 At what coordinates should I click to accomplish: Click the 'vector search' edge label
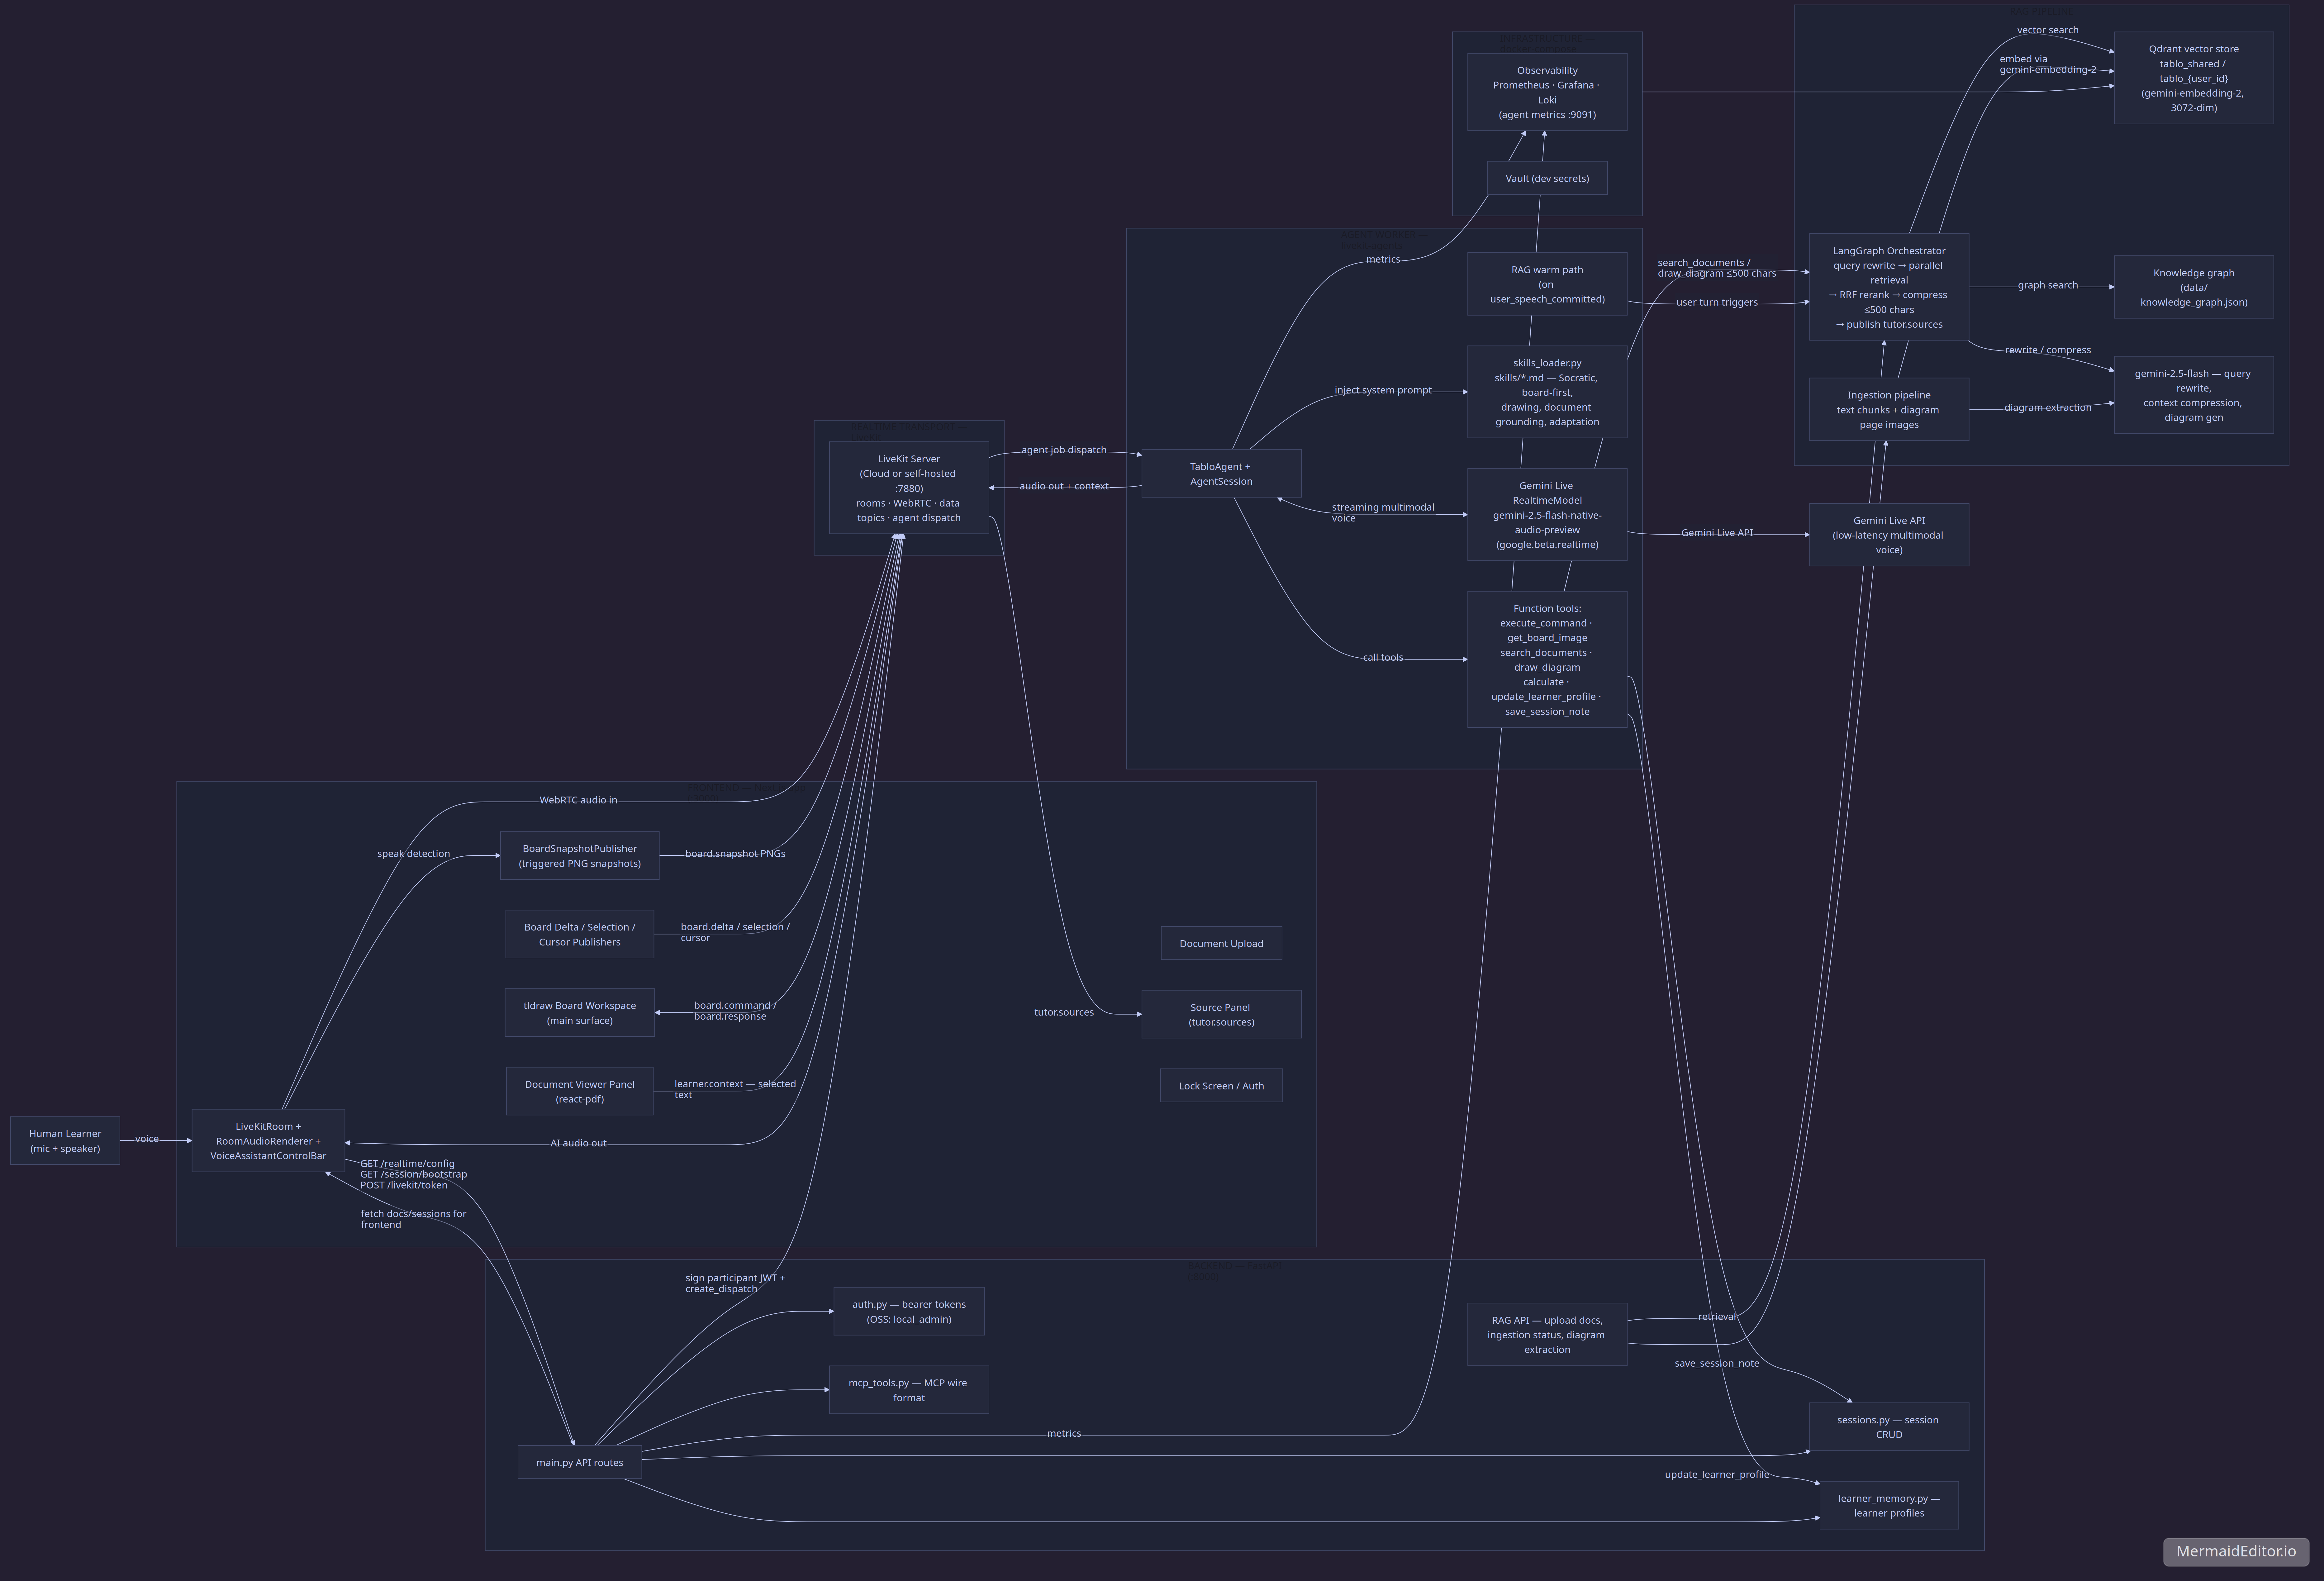click(2048, 30)
